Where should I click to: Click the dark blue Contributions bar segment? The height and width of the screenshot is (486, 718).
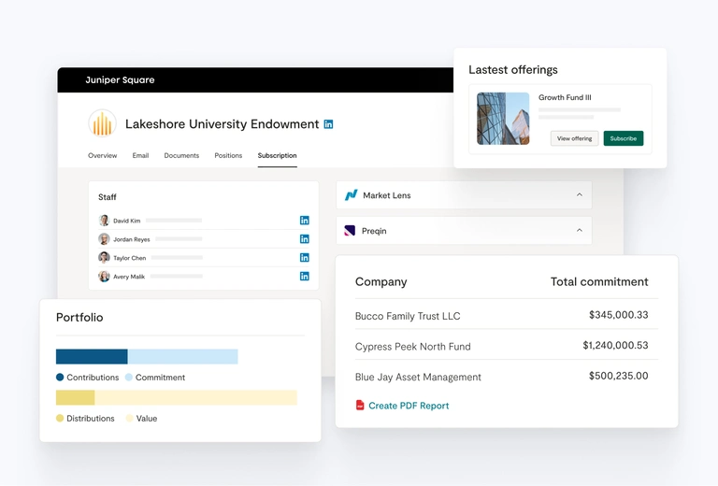point(92,356)
